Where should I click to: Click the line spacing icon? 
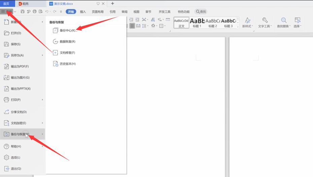click(x=144, y=26)
